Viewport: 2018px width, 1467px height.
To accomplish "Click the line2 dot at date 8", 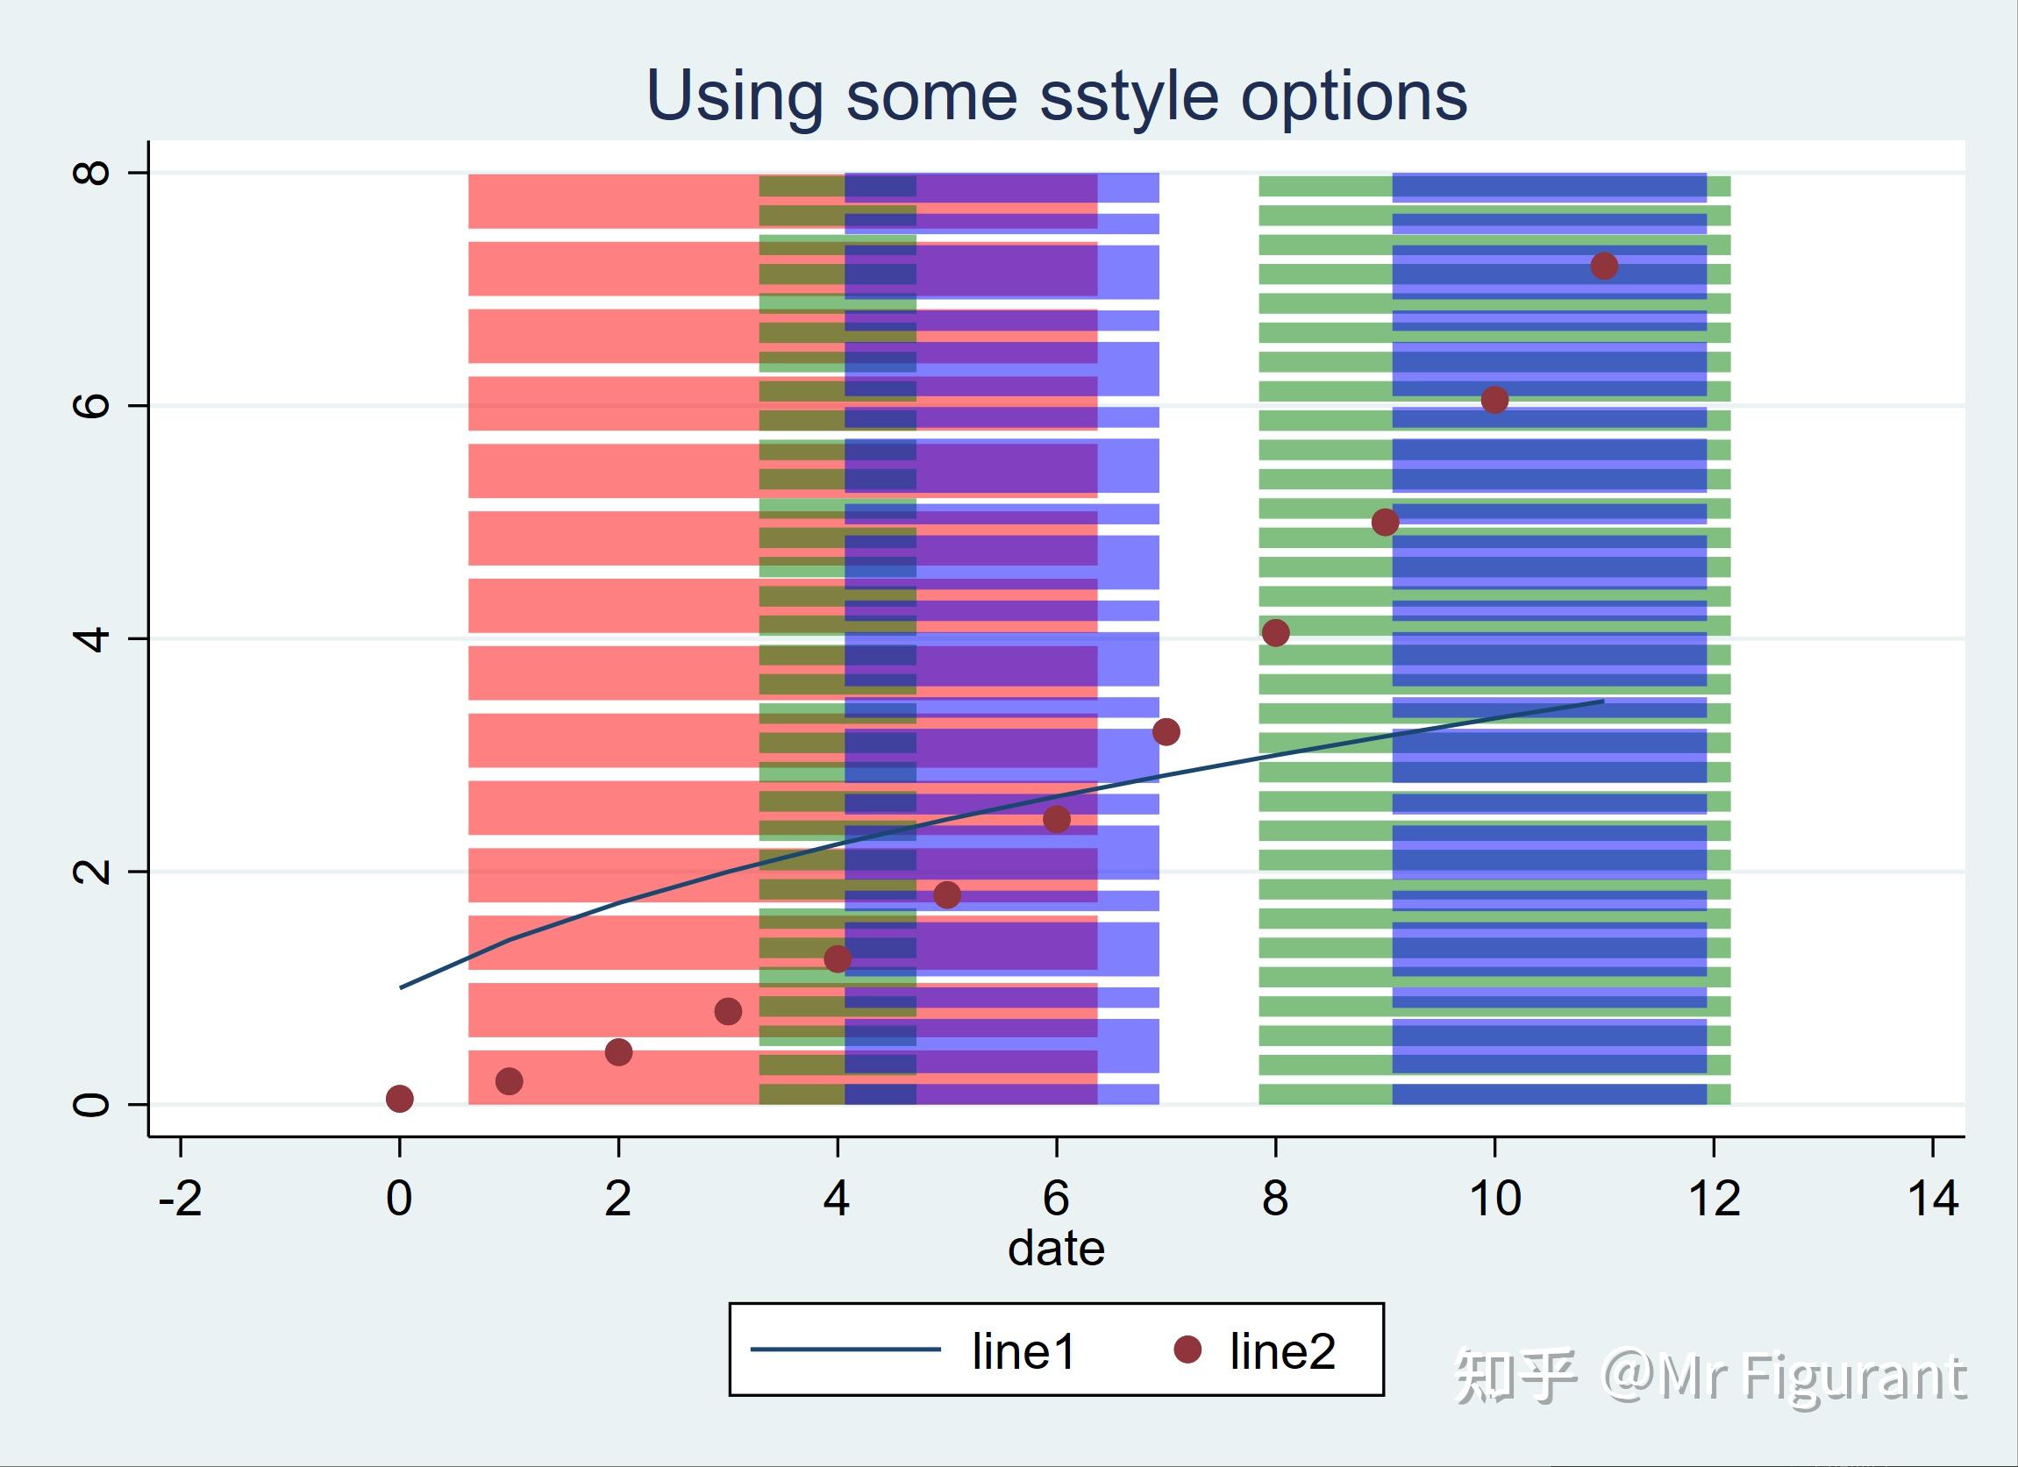I will (1275, 633).
